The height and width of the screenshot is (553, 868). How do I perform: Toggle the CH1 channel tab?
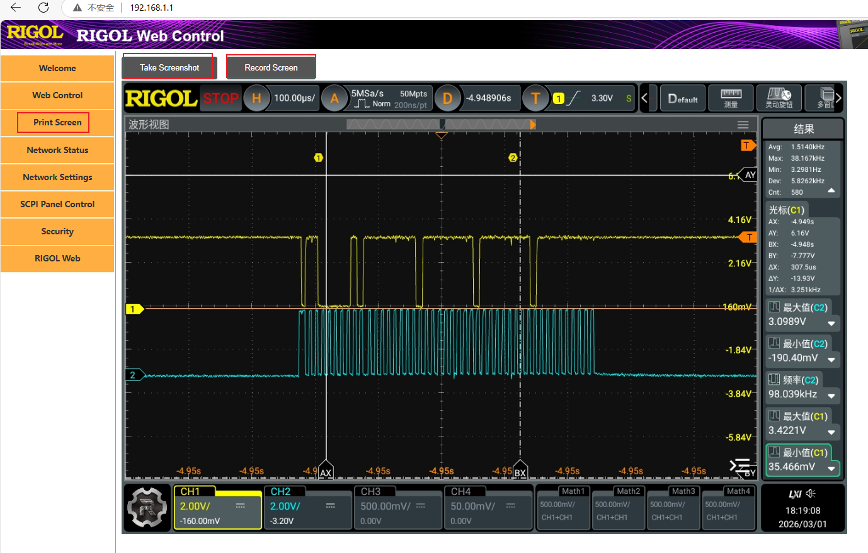click(x=194, y=491)
